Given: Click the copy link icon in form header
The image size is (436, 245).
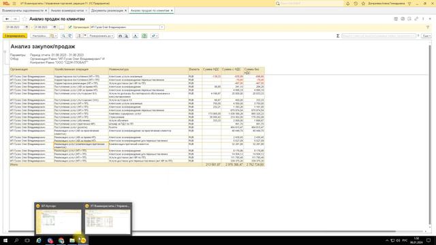Looking at the screenshot, I should tap(416, 19).
